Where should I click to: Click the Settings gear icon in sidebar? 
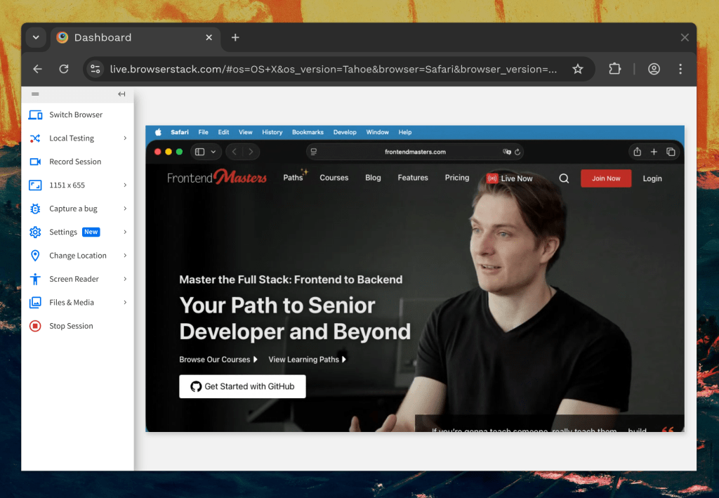pos(35,232)
